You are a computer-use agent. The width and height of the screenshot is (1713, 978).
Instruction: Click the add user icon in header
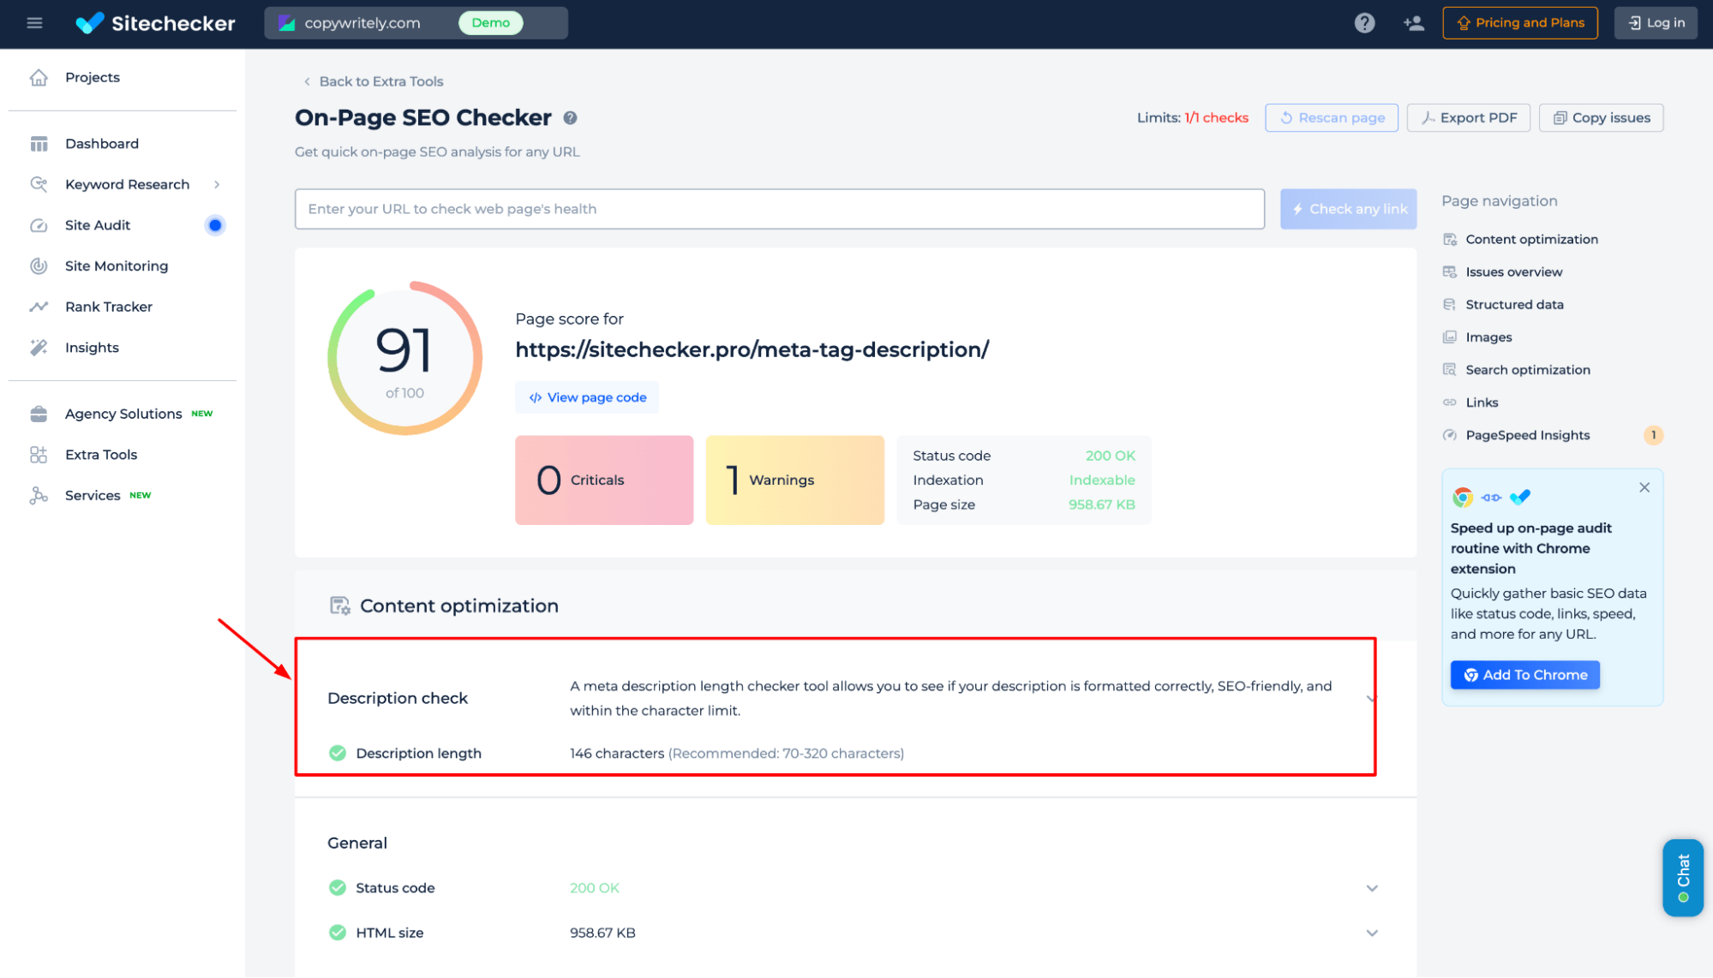[x=1414, y=23]
